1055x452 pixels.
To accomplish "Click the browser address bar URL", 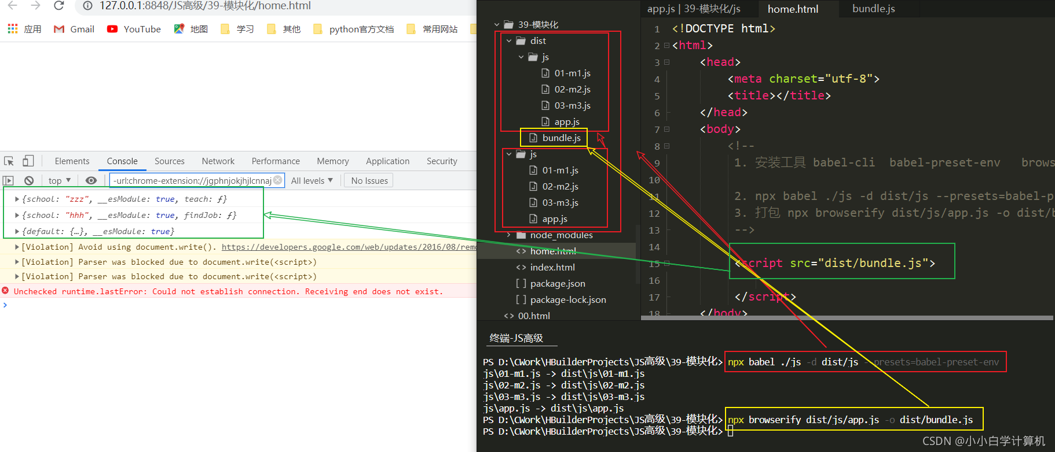I will pyautogui.click(x=205, y=6).
